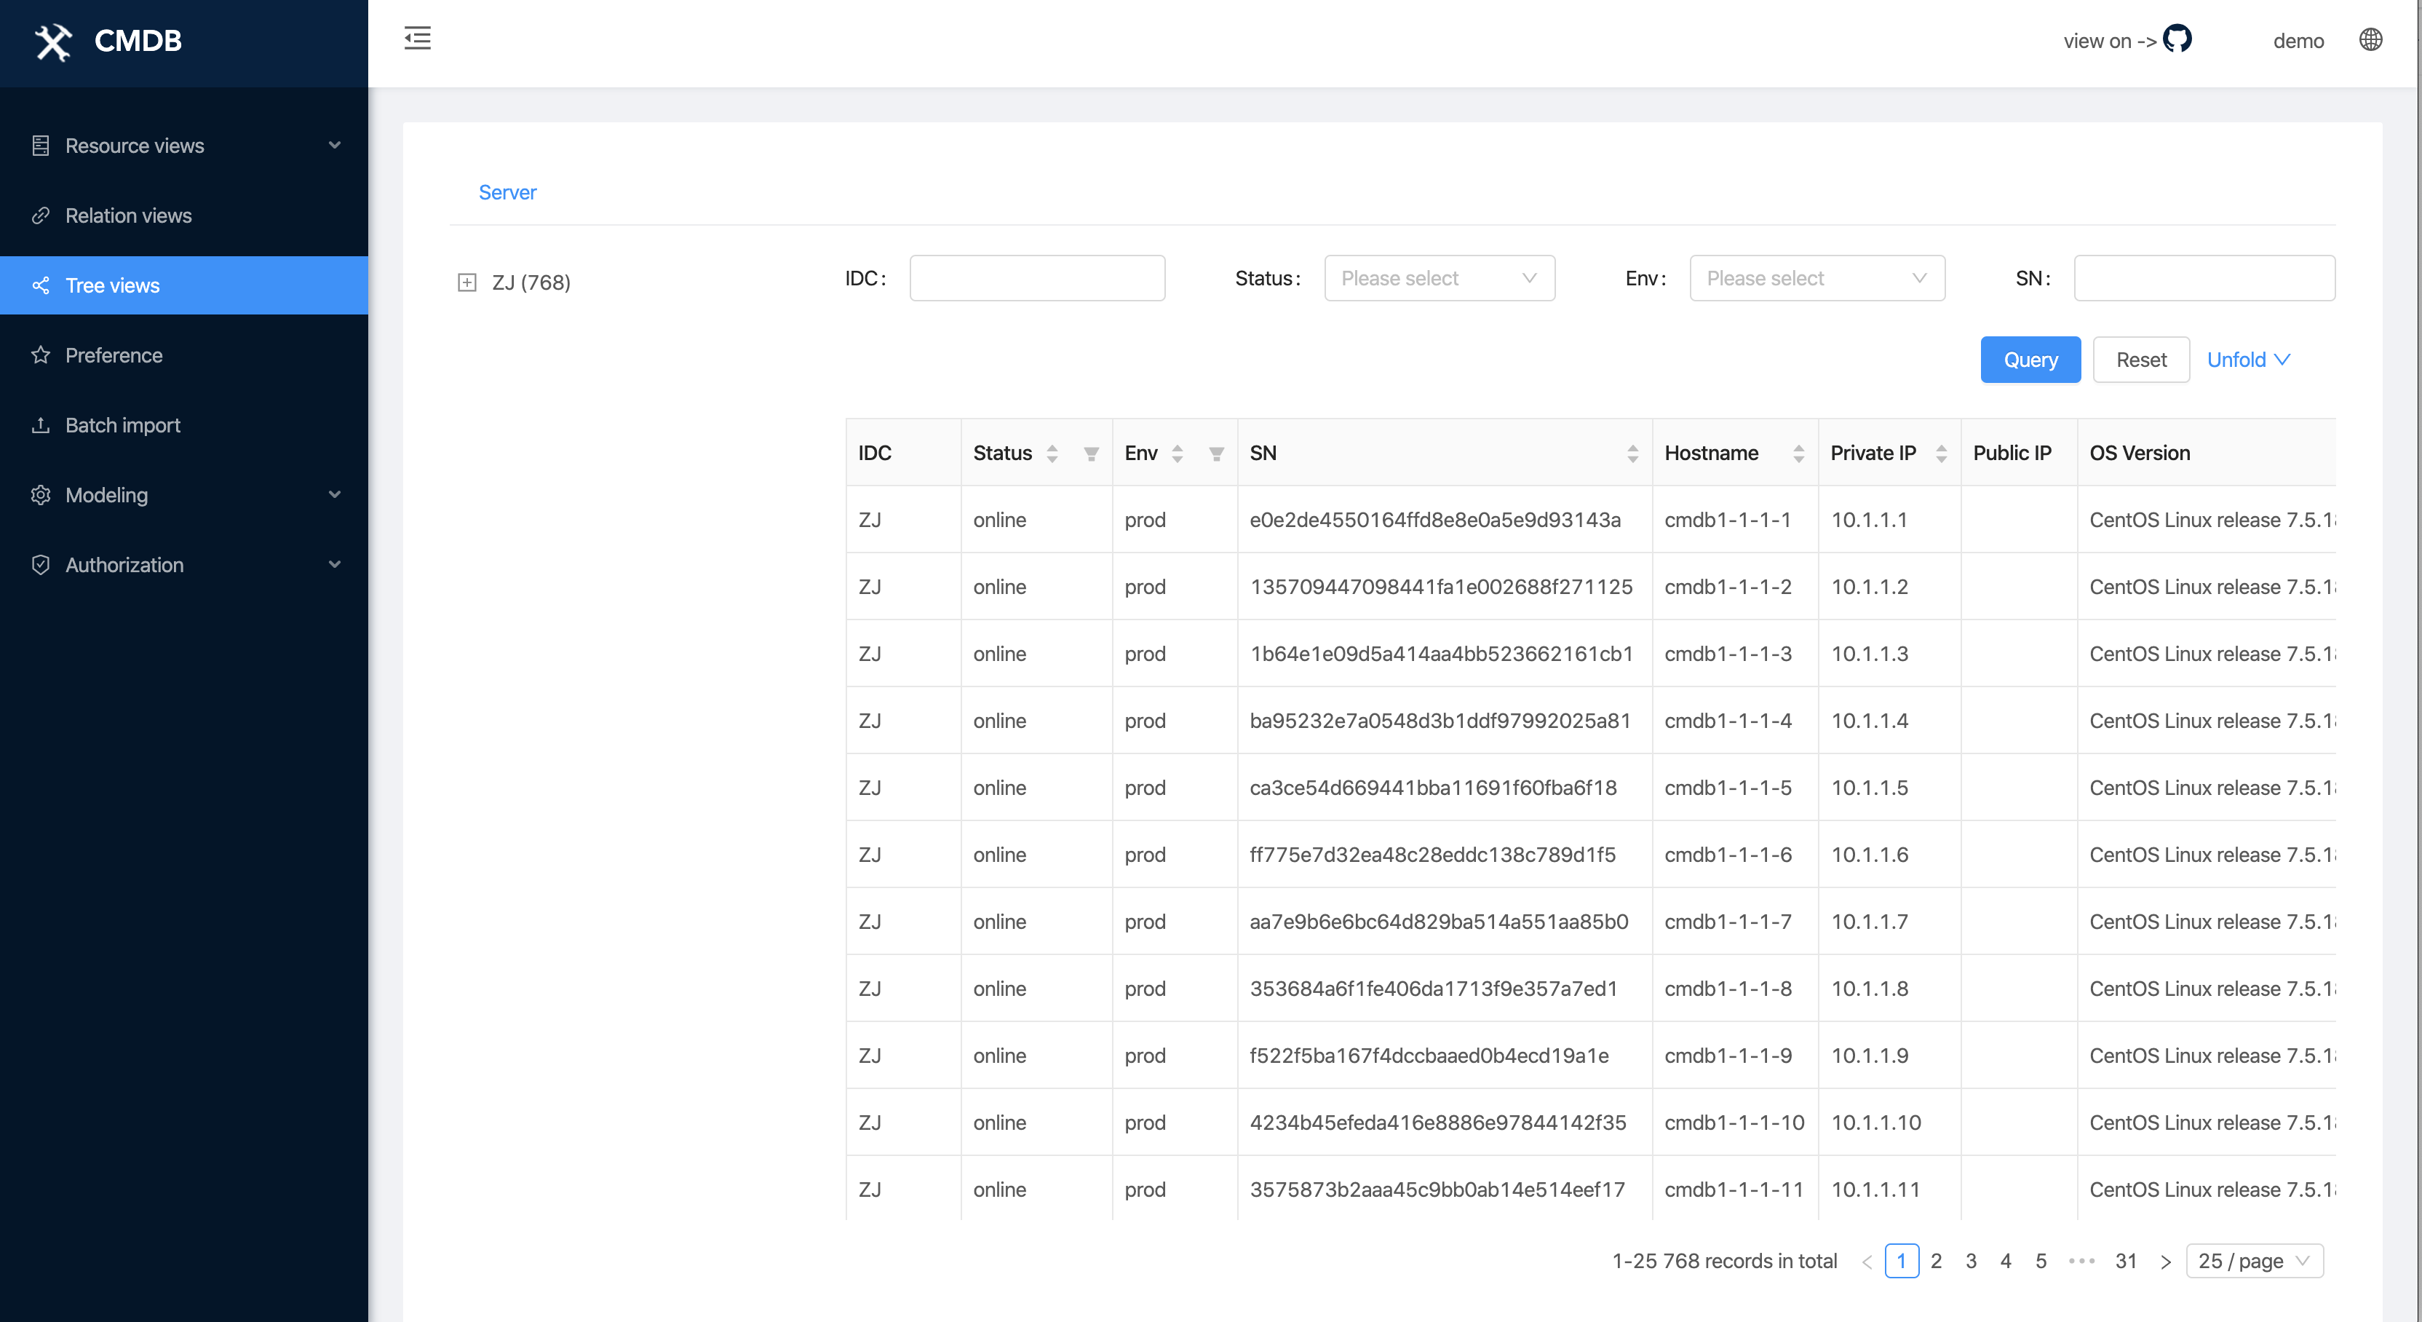Open the Status select dropdown
The height and width of the screenshot is (1322, 2422).
1439,278
